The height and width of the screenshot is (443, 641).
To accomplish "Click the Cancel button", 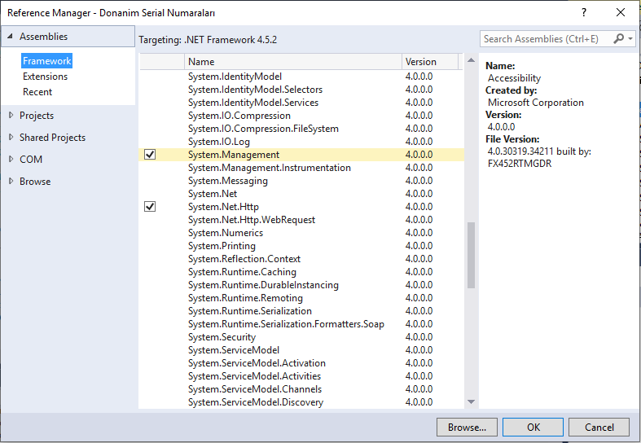I will click(599, 427).
